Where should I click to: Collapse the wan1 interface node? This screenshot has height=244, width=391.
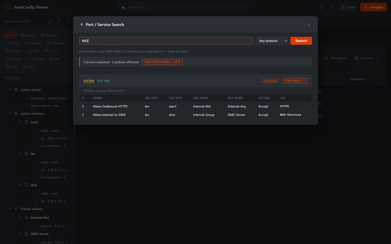(20, 122)
